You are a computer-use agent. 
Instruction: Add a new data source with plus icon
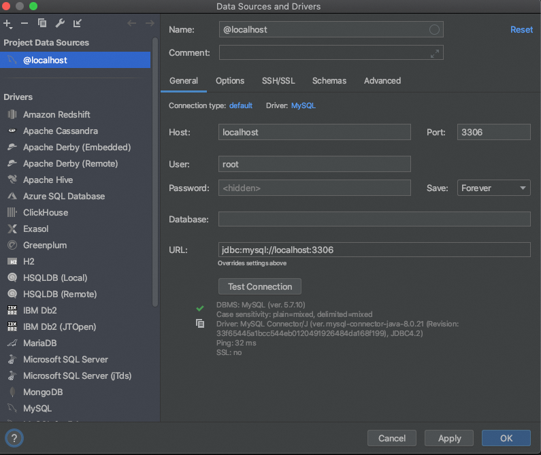click(x=7, y=23)
